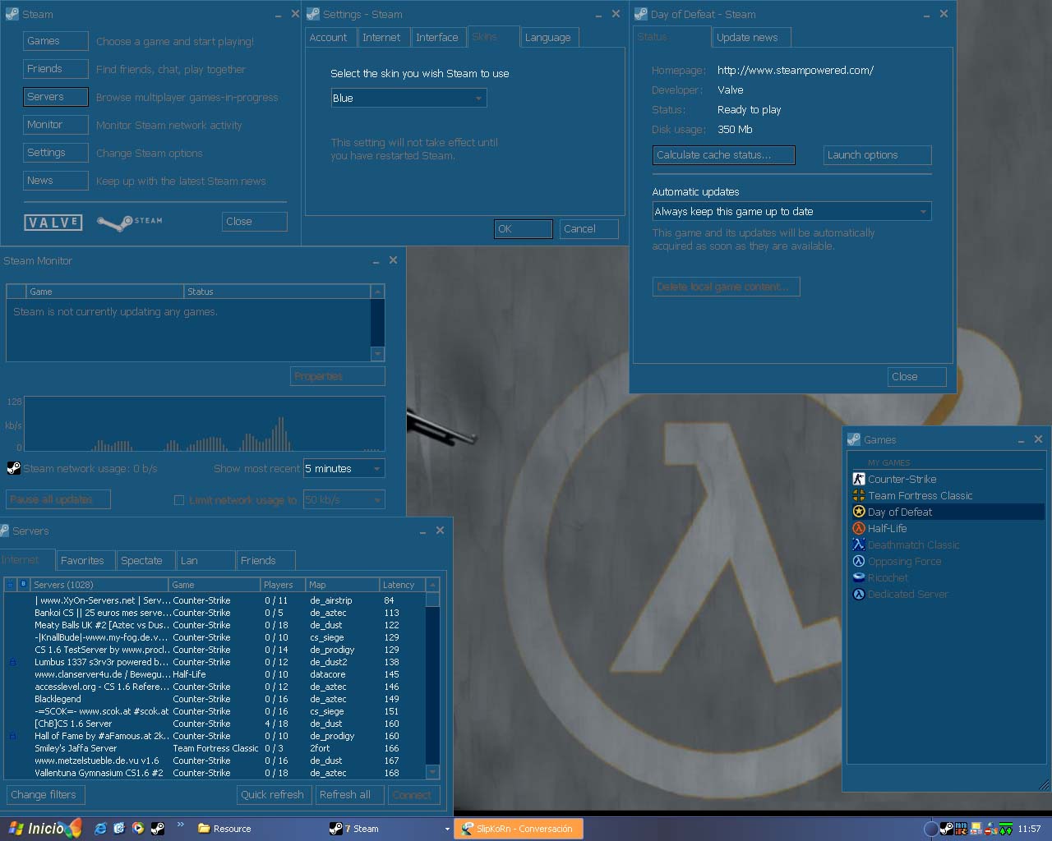This screenshot has height=841, width=1052.
Task: Click the server list vertical scrollbar thumb
Action: click(432, 599)
